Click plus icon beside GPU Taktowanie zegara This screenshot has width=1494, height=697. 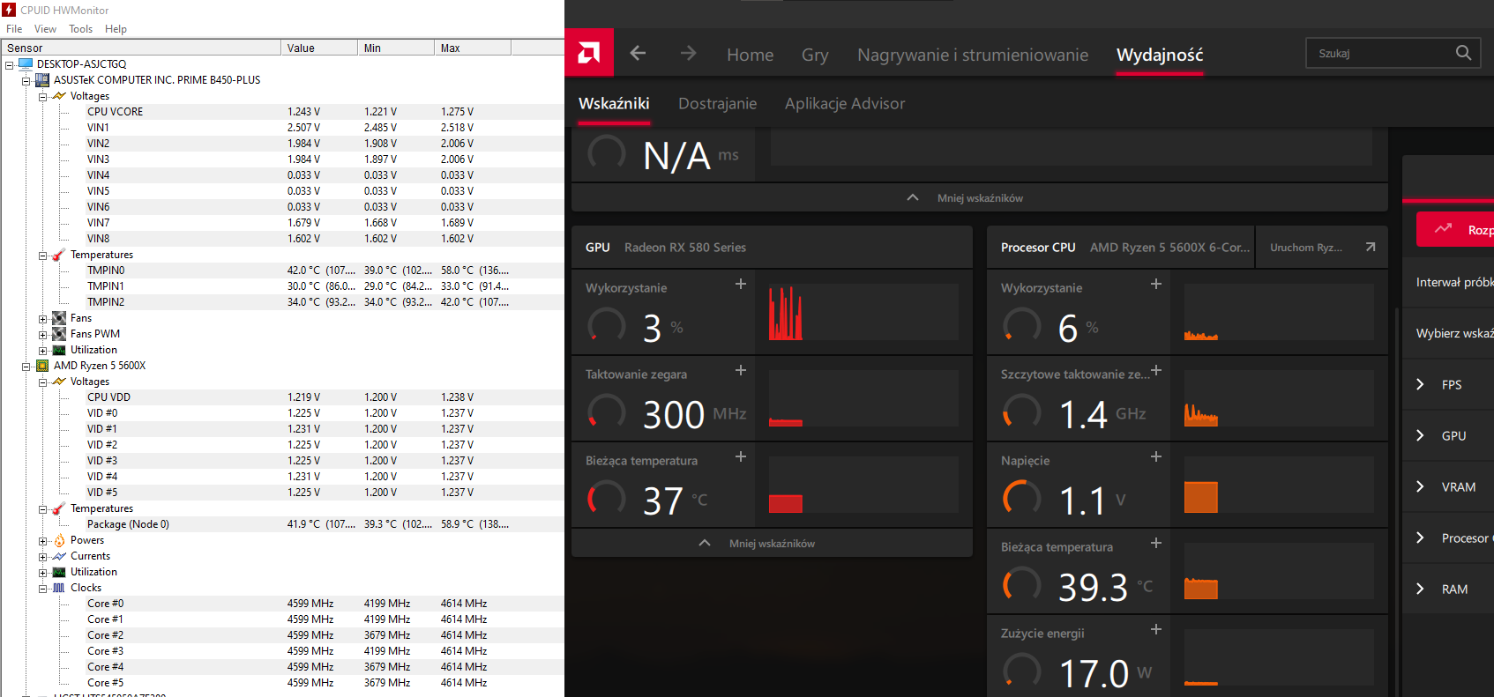[741, 370]
